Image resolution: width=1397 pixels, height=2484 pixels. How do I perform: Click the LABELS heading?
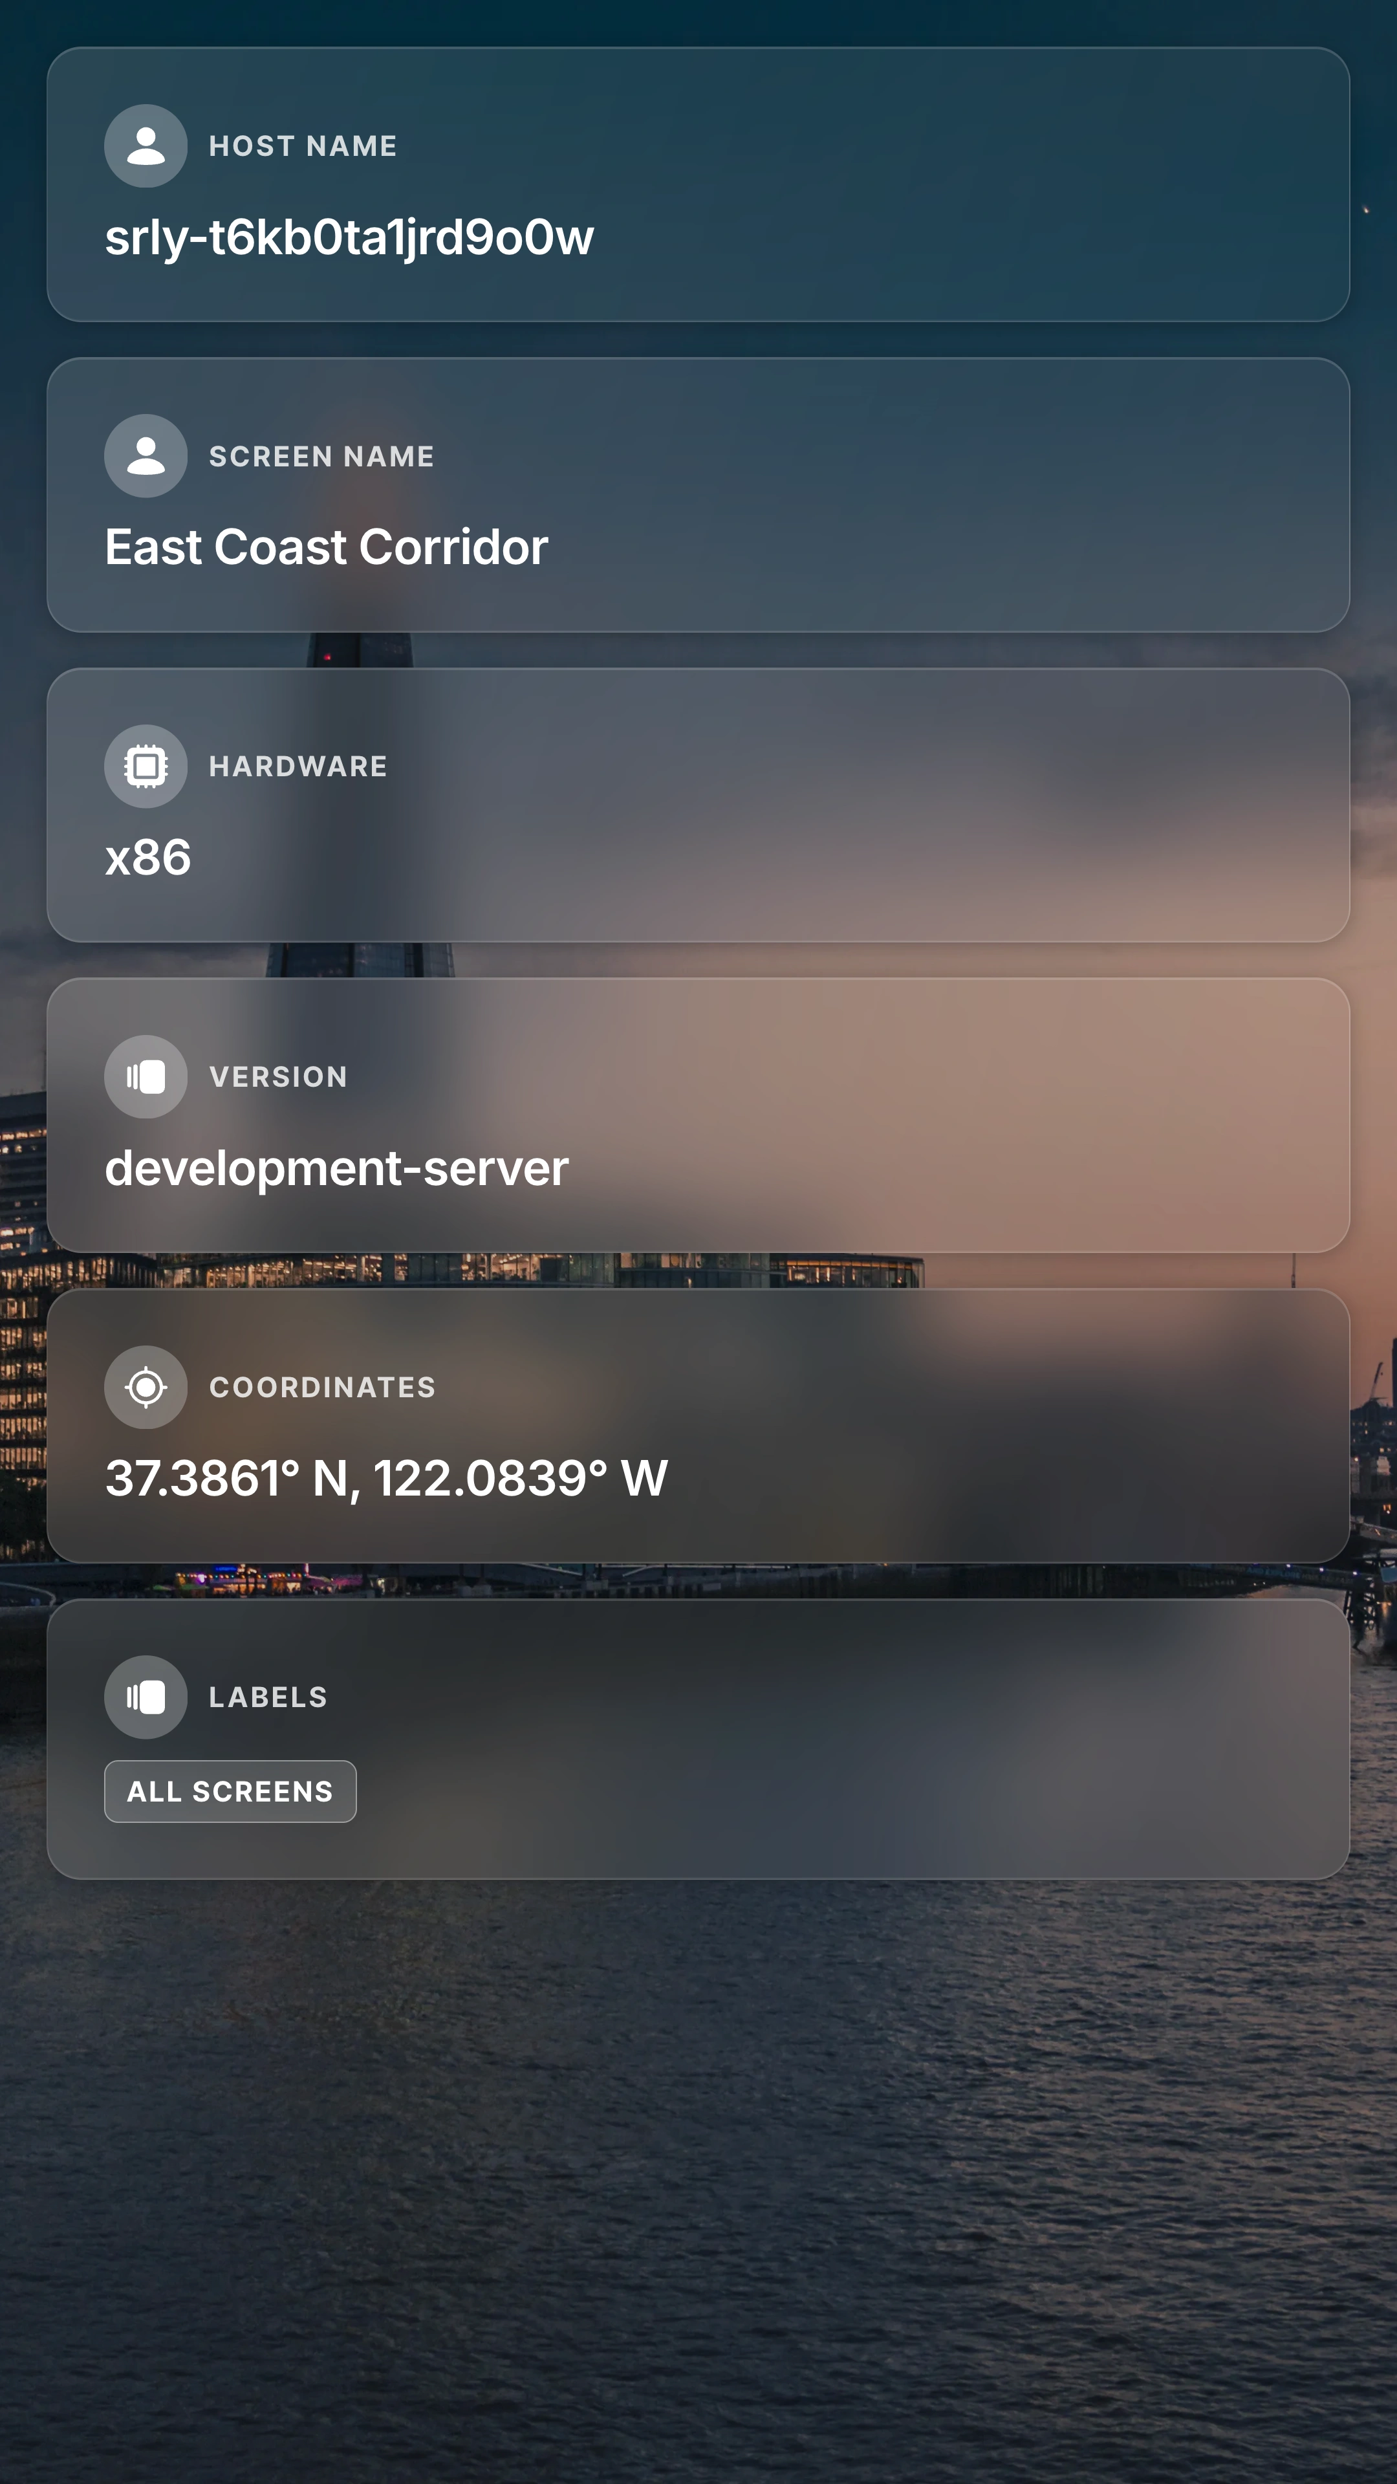coord(268,1697)
